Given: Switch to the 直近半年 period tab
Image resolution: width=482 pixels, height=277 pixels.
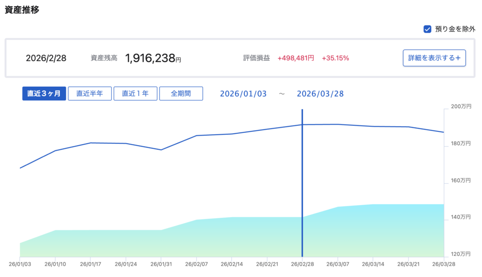Looking at the screenshot, I should [89, 93].
